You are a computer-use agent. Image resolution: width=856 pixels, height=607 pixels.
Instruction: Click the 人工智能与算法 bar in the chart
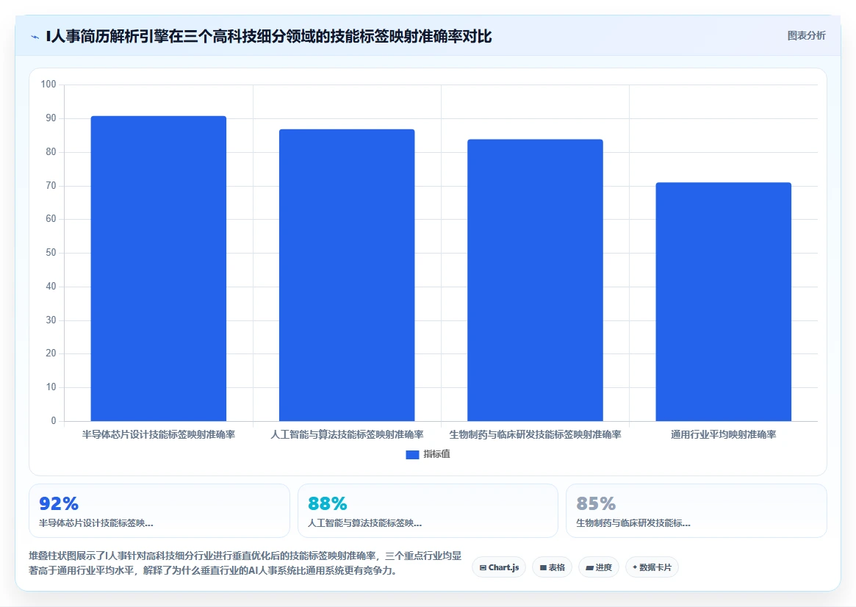[x=347, y=275]
